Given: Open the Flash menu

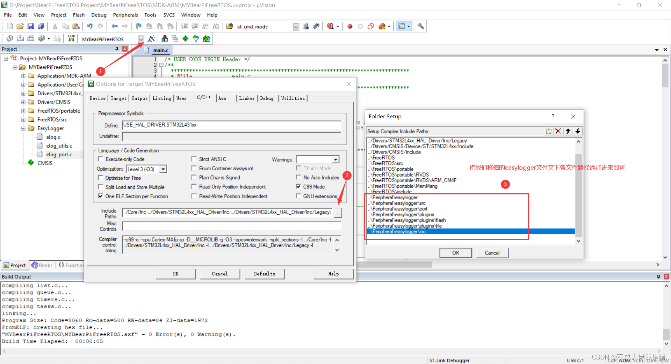Looking at the screenshot, I should pos(79,15).
